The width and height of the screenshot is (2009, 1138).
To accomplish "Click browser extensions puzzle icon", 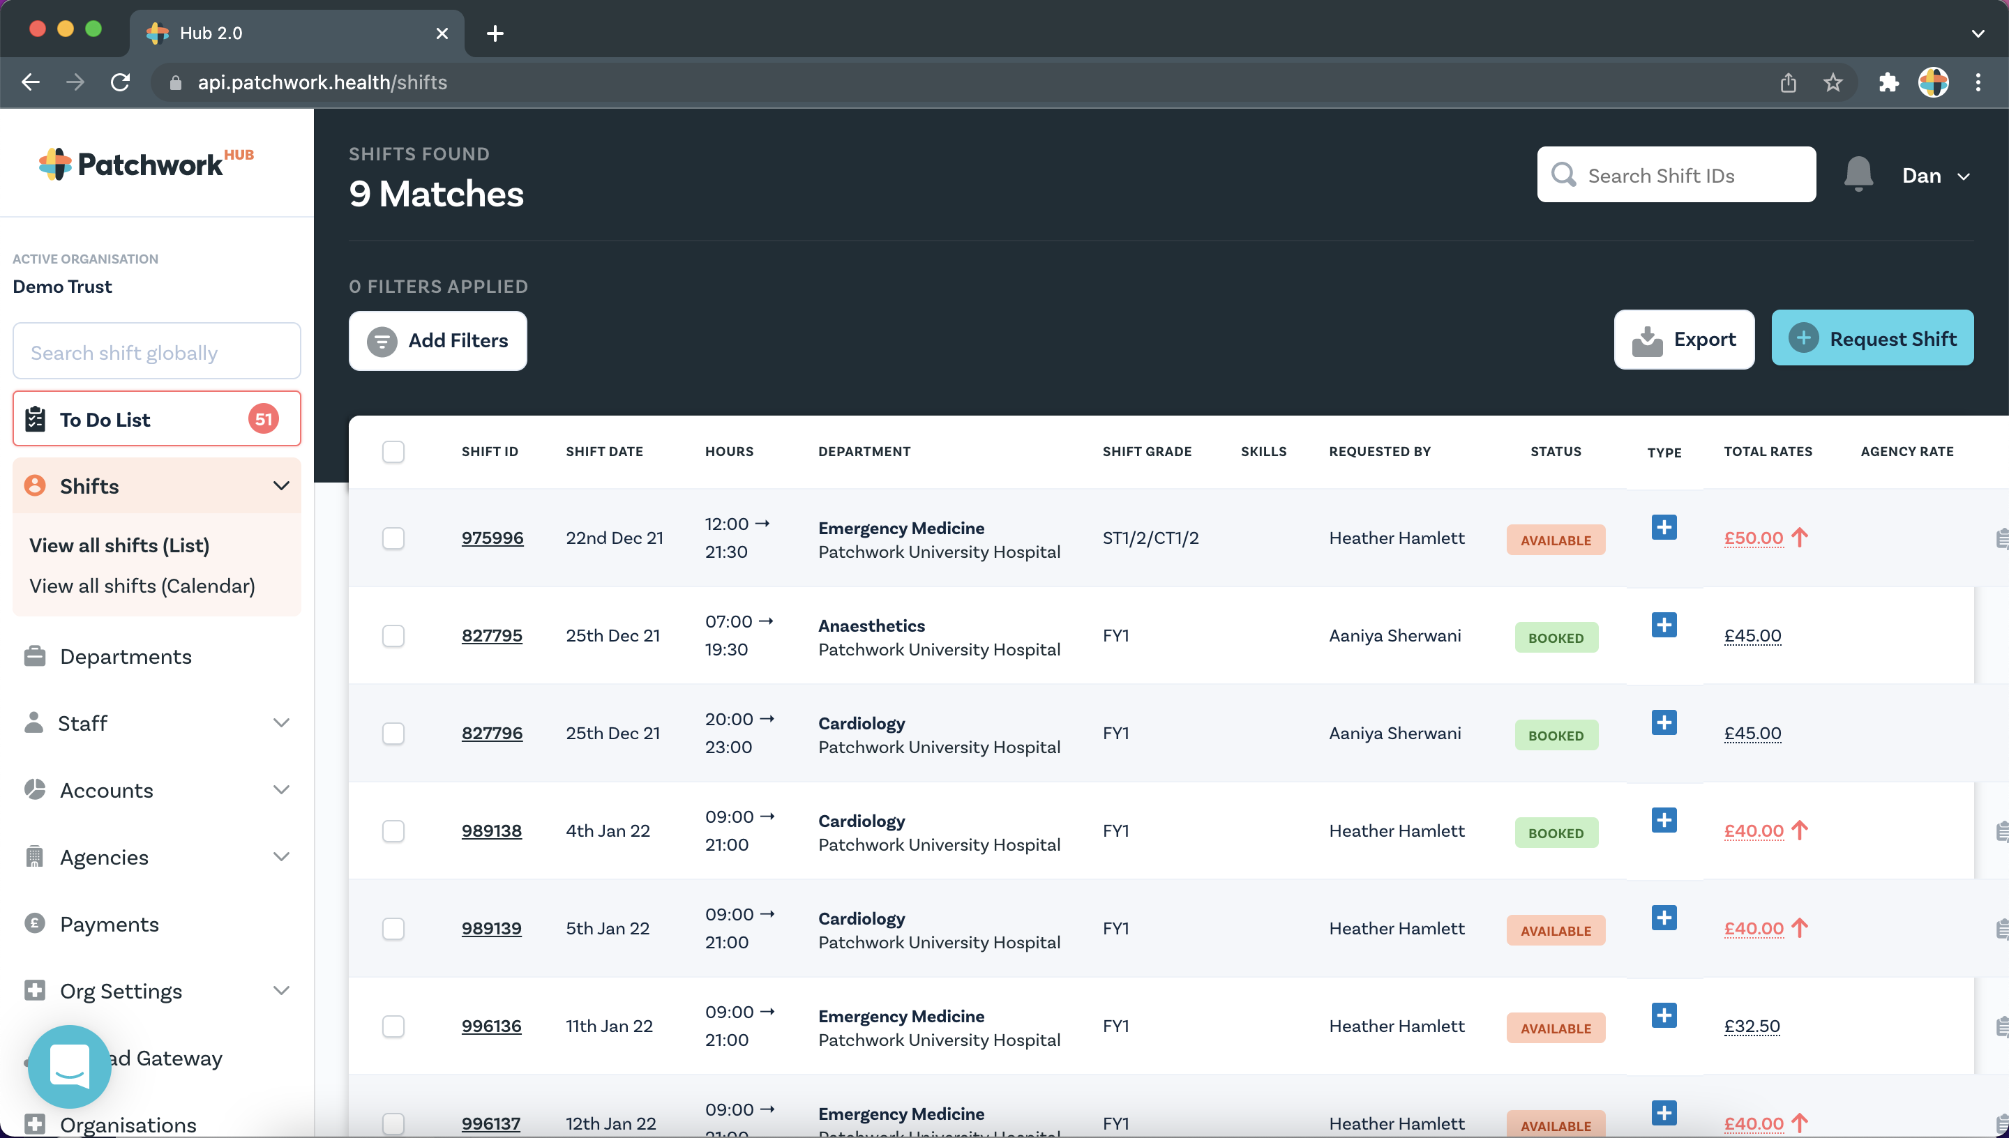I will pyautogui.click(x=1888, y=82).
